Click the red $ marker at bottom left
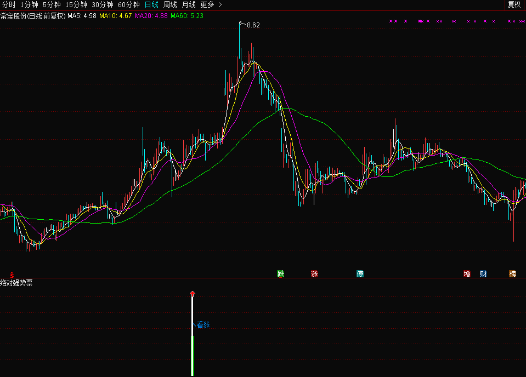 pyautogui.click(x=12, y=274)
